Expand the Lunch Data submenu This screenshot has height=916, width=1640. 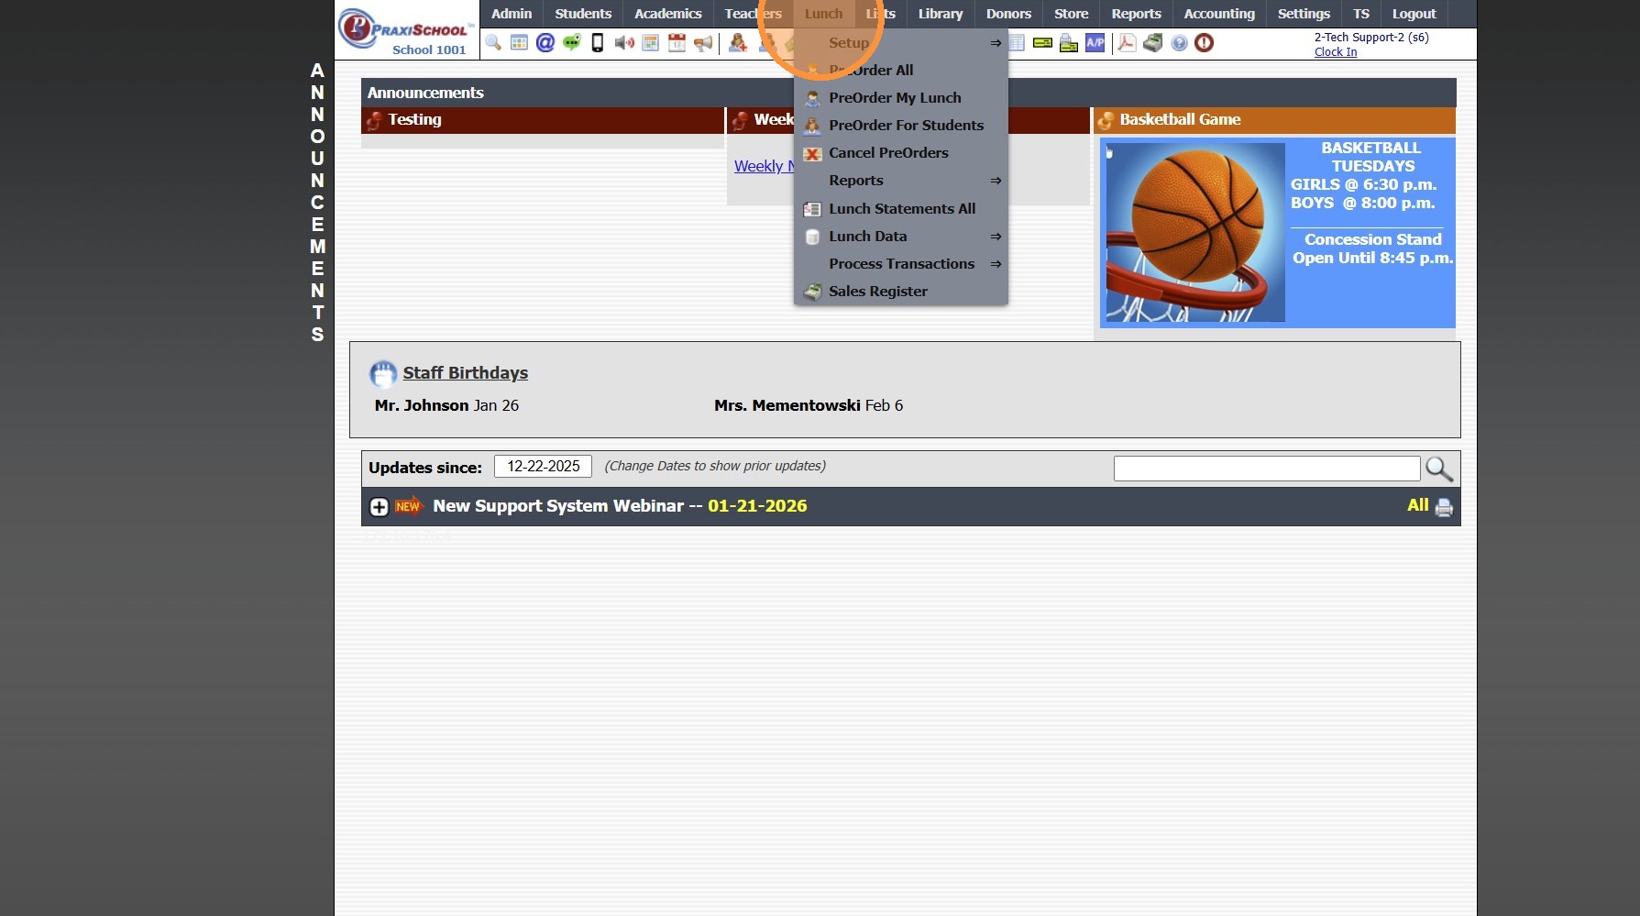coord(901,236)
